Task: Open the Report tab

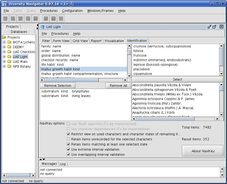Action: [96, 41]
